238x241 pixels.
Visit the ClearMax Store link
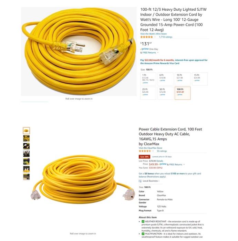(151, 148)
